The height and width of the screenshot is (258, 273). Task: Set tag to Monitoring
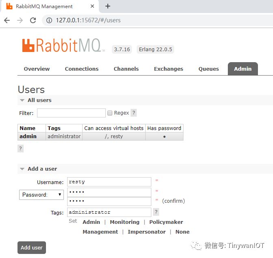click(124, 222)
